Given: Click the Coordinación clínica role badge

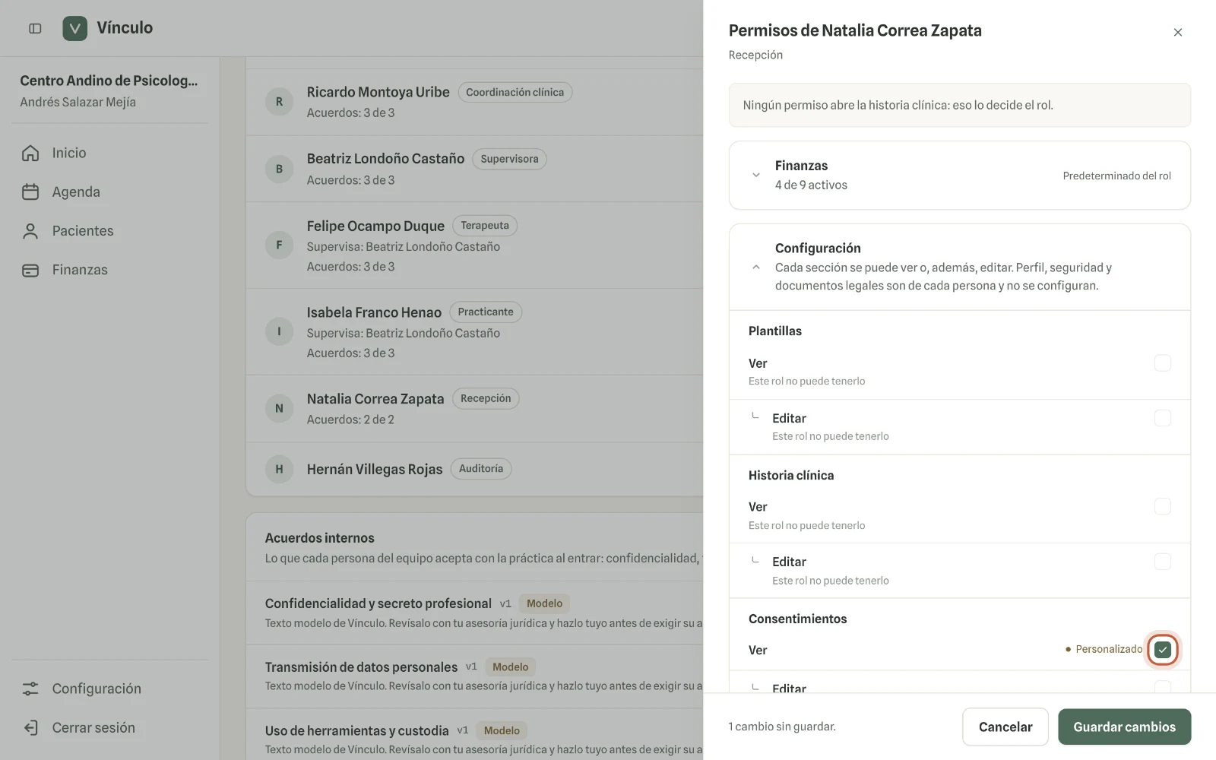Looking at the screenshot, I should pos(515,92).
